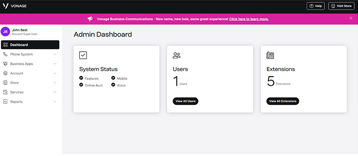Click the Account person icon
The image size is (358, 156).
coord(6,73)
